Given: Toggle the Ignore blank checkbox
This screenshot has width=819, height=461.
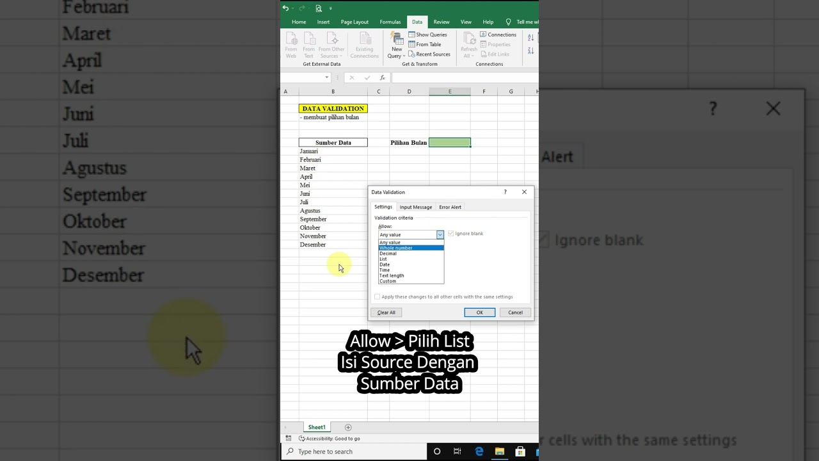Looking at the screenshot, I should click(451, 234).
